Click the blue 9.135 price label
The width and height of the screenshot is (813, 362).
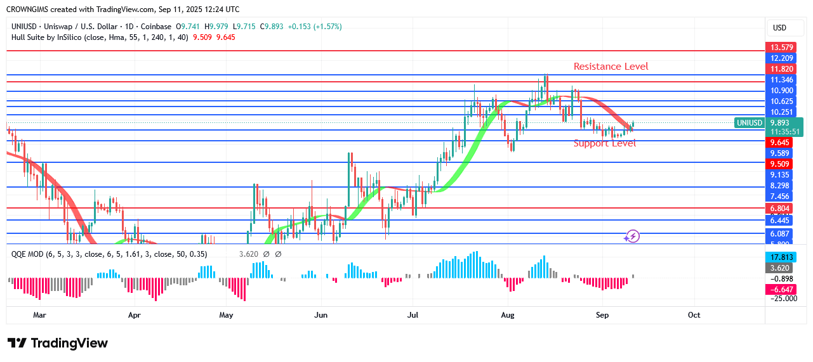coord(779,175)
